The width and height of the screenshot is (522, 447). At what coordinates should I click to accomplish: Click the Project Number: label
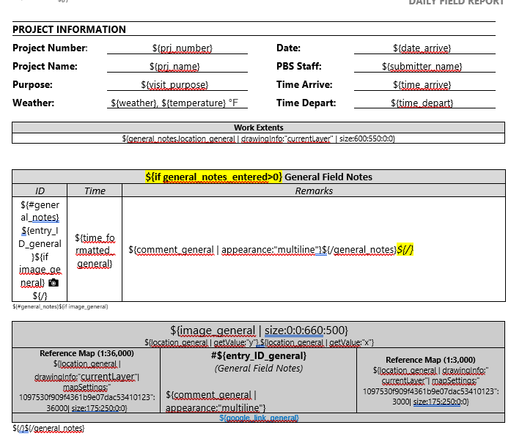tap(51, 48)
